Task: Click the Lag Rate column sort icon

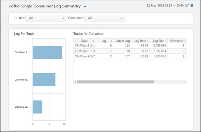Action: pos(148,41)
